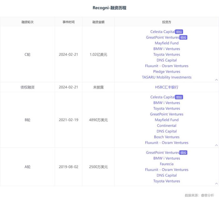Click the 投资方 column header
219x204 pixels.
[166, 22]
